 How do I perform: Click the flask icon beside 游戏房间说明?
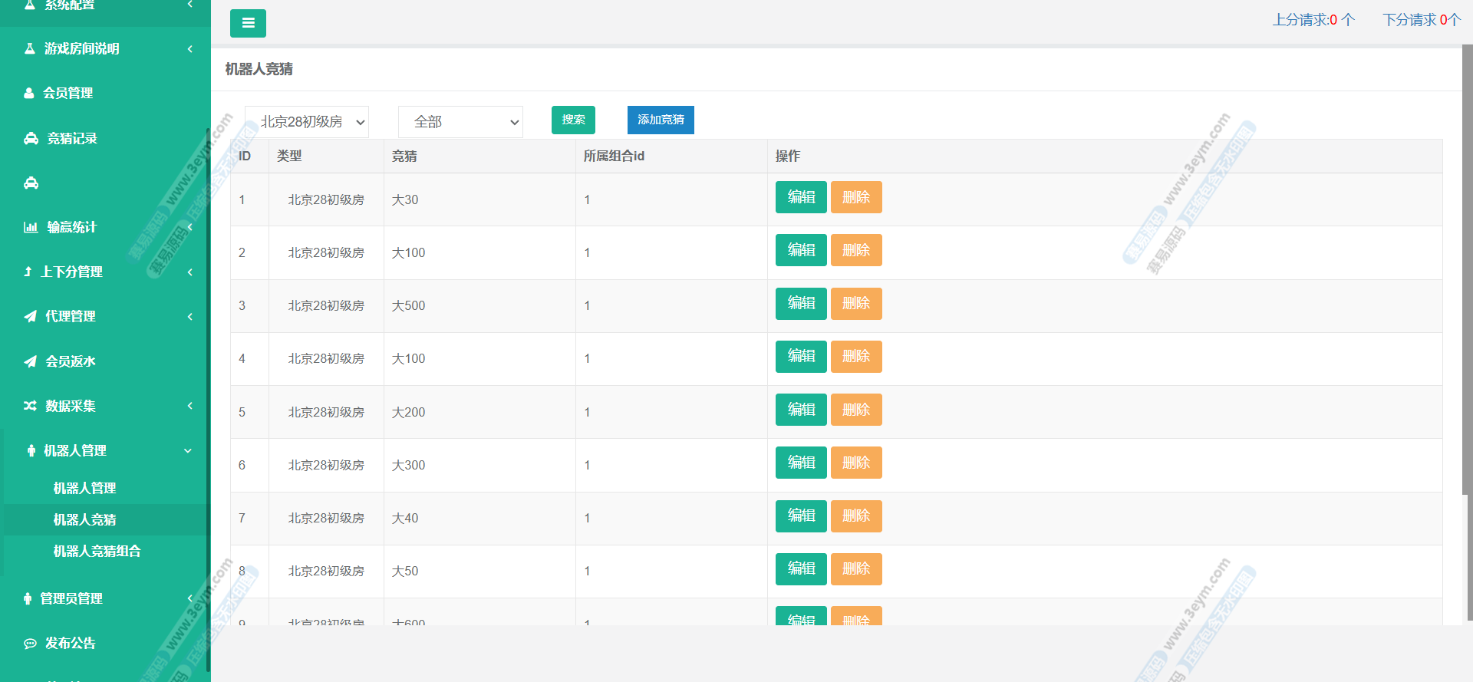30,49
